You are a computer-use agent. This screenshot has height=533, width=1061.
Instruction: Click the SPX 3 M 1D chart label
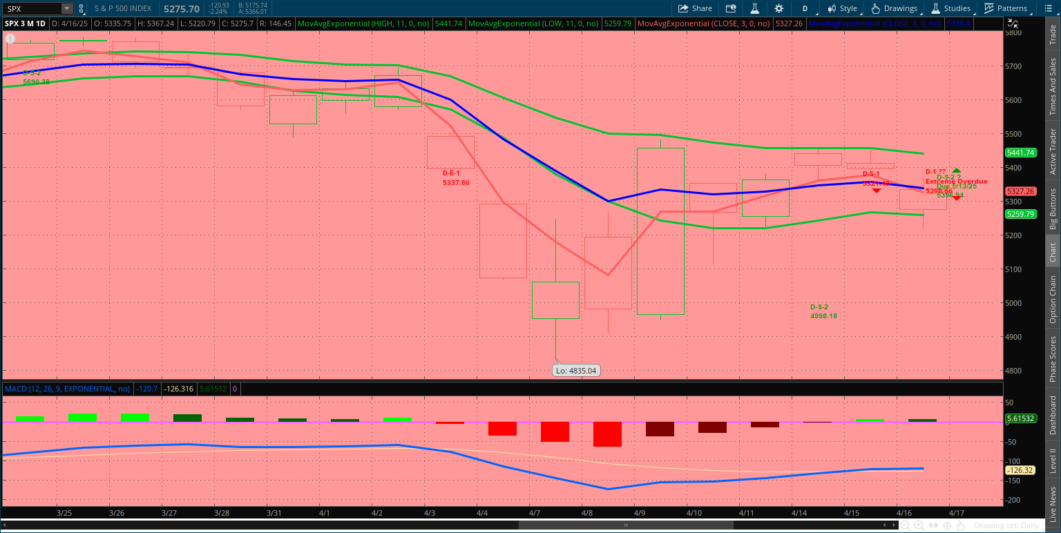pyautogui.click(x=26, y=23)
